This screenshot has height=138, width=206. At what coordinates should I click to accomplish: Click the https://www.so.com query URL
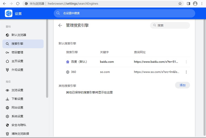156,72
